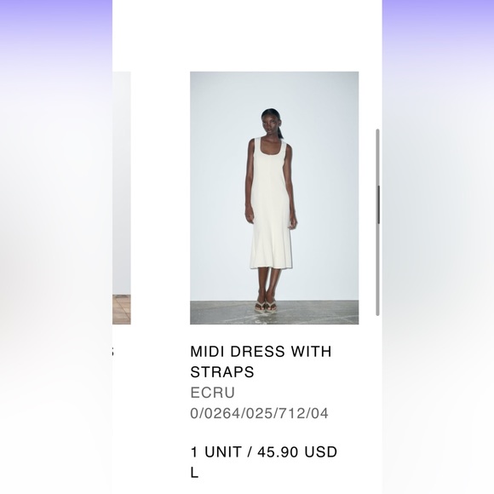Click the scrollbar track below the thumb
Viewport: 494px width, 494px height.
click(378, 269)
